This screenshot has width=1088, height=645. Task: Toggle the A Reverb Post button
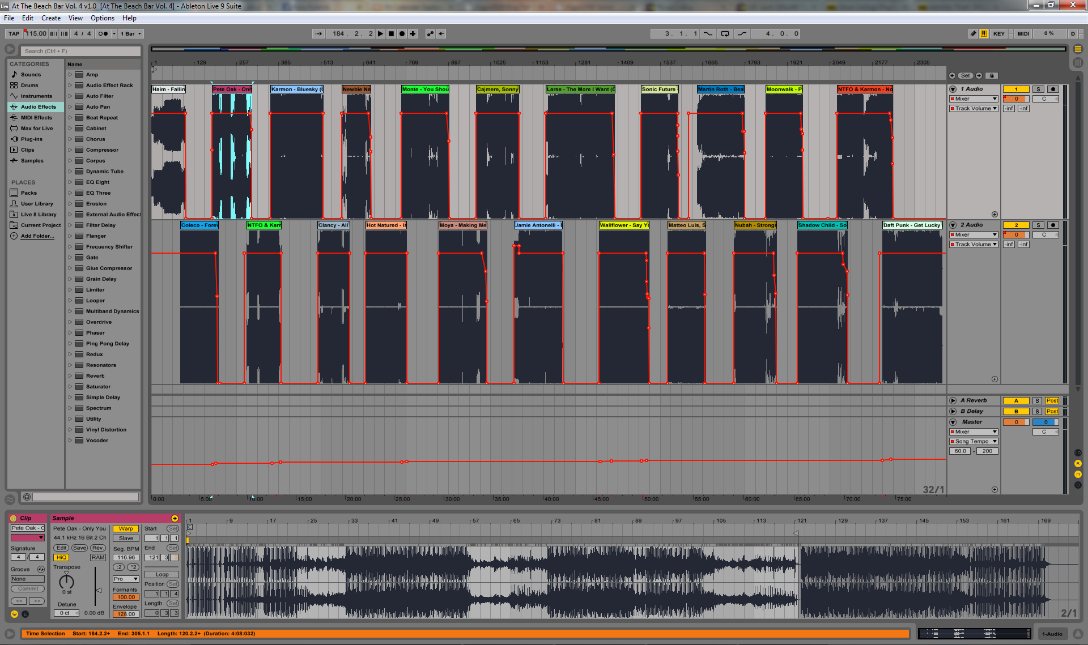coord(1052,401)
